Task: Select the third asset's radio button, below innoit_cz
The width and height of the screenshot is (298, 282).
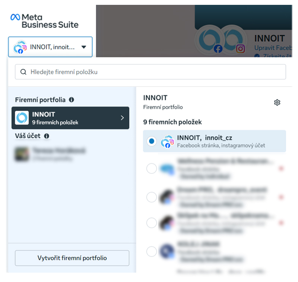Action: [x=152, y=197]
